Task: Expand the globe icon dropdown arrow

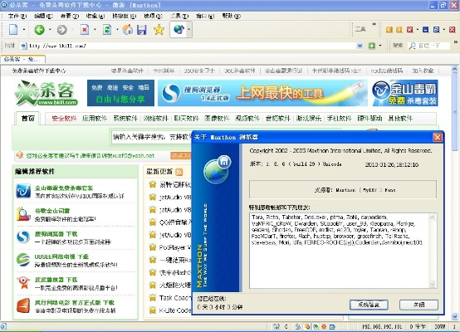Action: (x=188, y=30)
